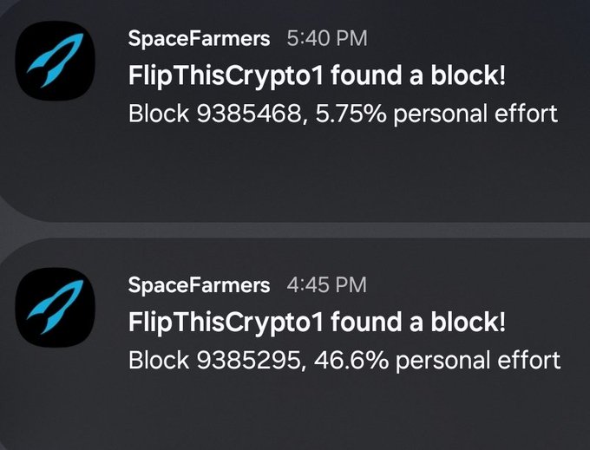Screen dimensions: 590x450
Task: Tap the 5.75% effort value
Action: point(351,114)
